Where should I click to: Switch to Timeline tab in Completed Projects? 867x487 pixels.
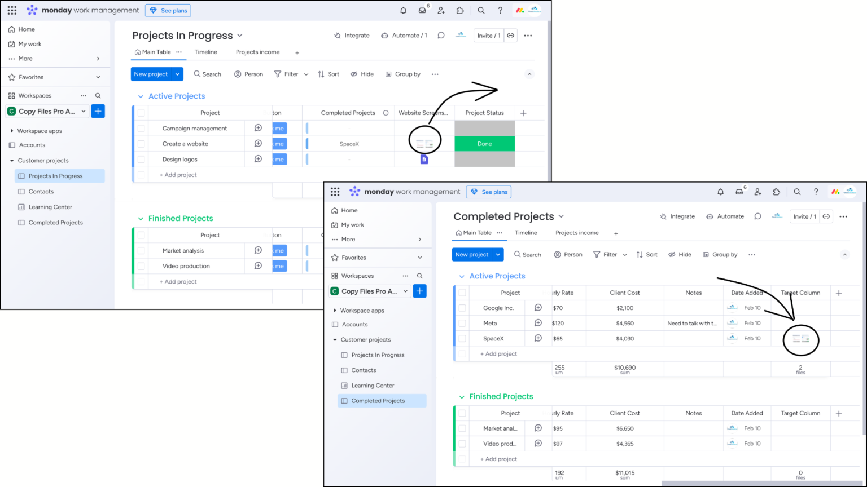tap(526, 233)
